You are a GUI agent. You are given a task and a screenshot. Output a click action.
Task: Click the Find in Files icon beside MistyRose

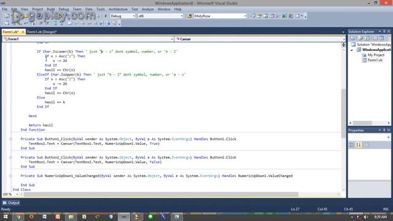pos(189,16)
